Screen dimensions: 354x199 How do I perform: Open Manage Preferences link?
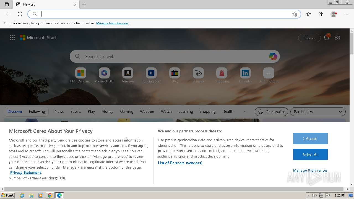[310, 170]
